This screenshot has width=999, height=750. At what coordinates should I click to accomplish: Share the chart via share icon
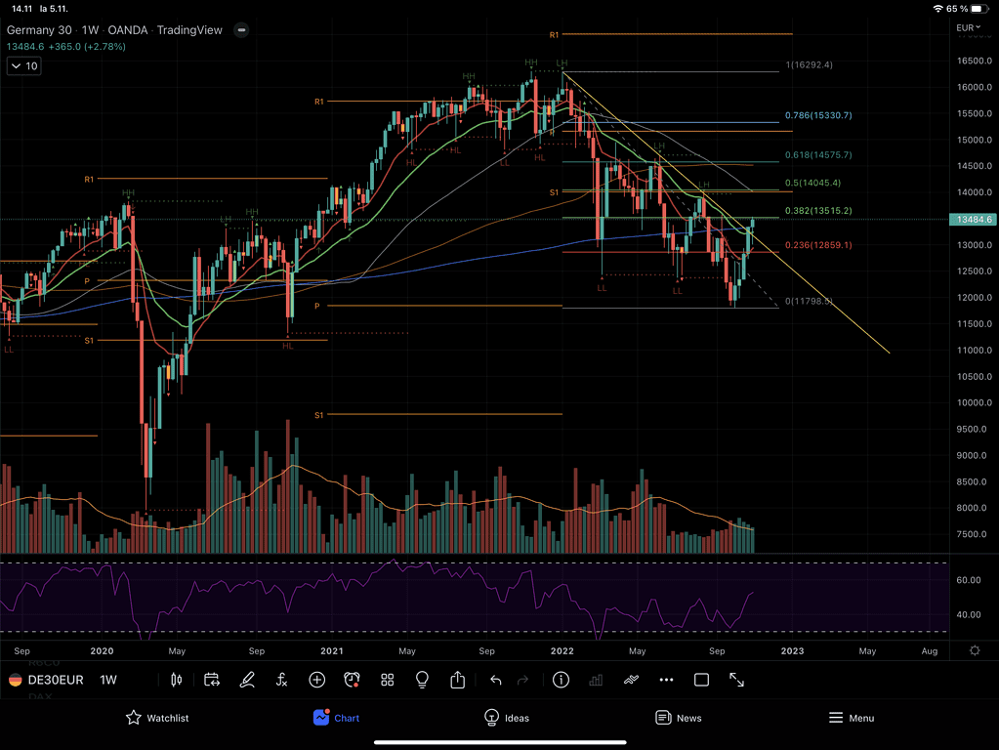point(457,680)
